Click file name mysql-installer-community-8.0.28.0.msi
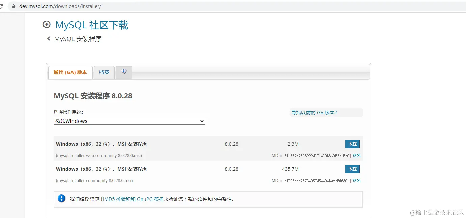 (94, 181)
